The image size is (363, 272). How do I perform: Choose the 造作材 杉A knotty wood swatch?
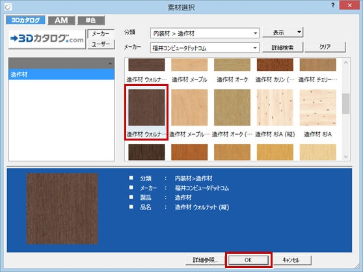(x=318, y=107)
